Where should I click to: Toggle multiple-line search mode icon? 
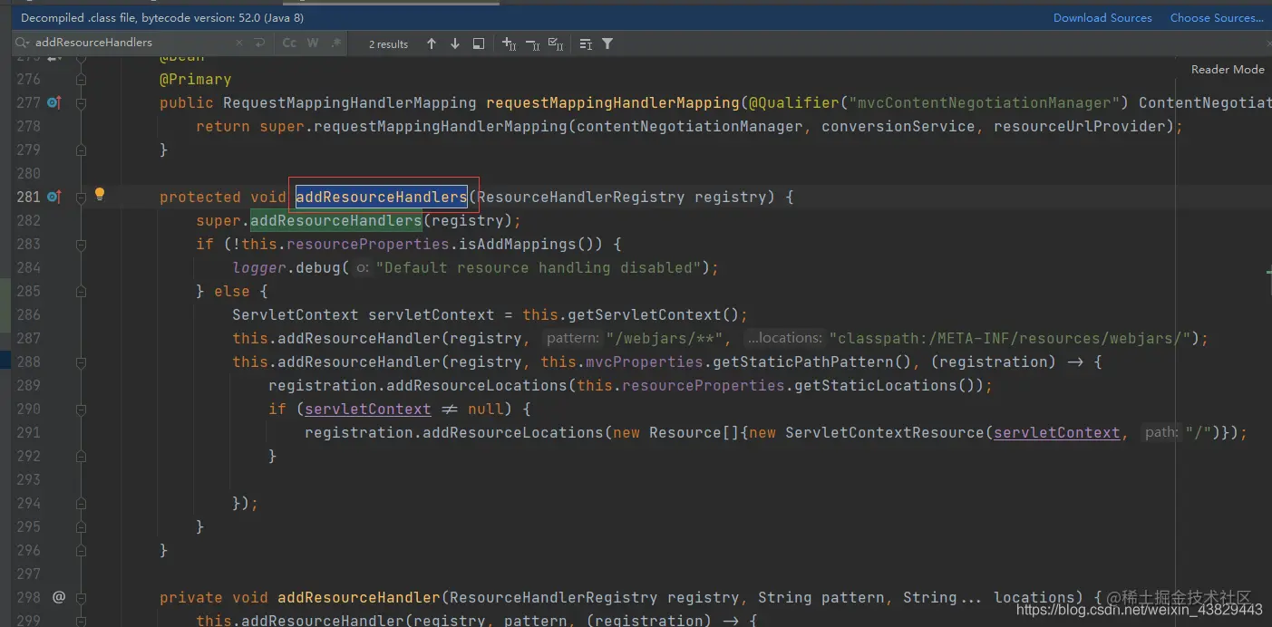[x=586, y=43]
